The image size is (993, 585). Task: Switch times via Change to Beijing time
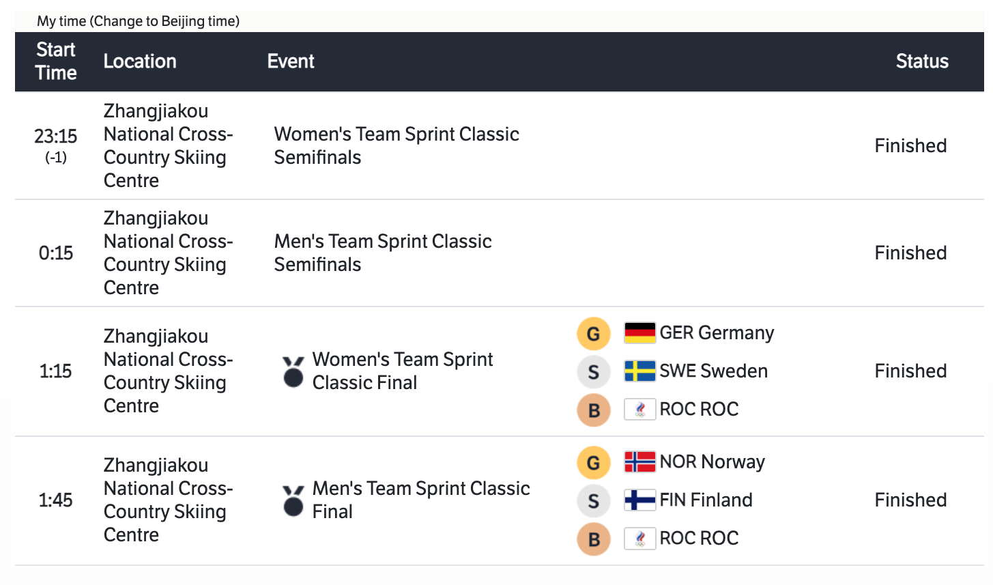coord(166,21)
